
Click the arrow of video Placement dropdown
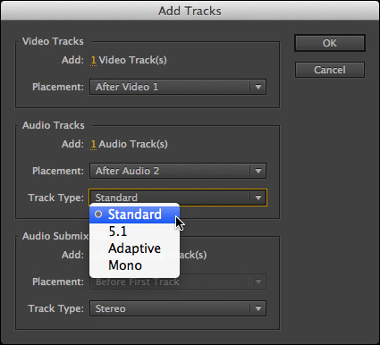258,87
